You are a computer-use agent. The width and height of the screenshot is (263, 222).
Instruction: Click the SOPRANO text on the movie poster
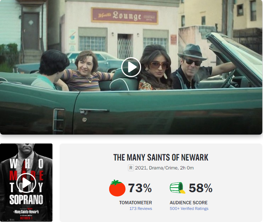(26, 200)
